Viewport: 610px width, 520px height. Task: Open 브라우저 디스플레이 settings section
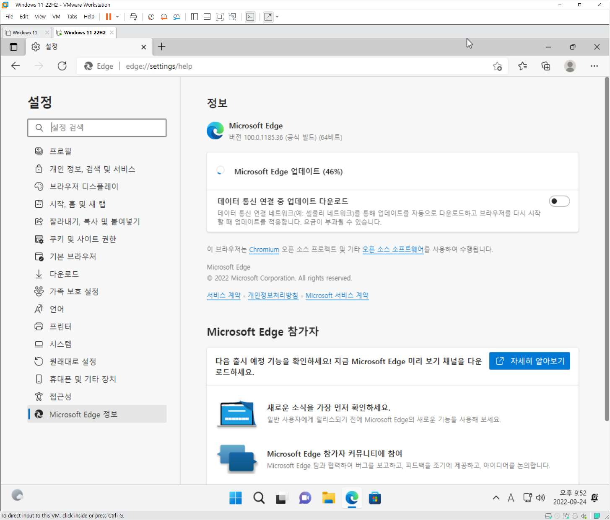tap(97, 186)
